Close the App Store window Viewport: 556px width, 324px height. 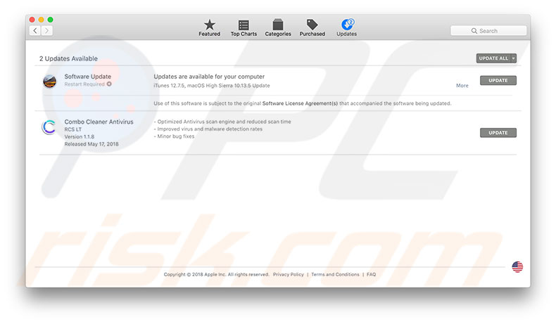tap(32, 20)
